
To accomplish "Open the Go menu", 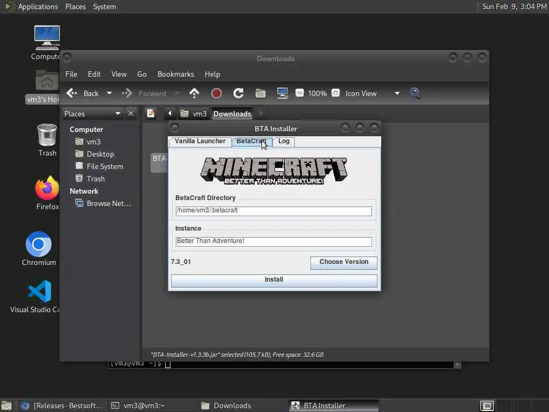I will pos(142,74).
